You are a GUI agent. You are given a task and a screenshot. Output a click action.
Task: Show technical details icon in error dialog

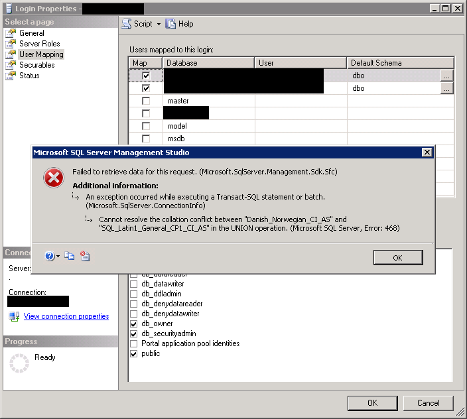85,256
